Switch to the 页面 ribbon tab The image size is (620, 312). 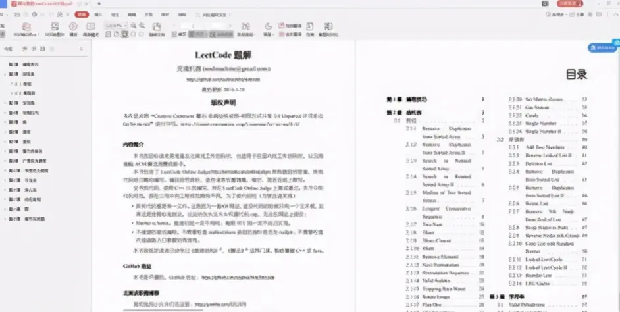tap(148, 14)
